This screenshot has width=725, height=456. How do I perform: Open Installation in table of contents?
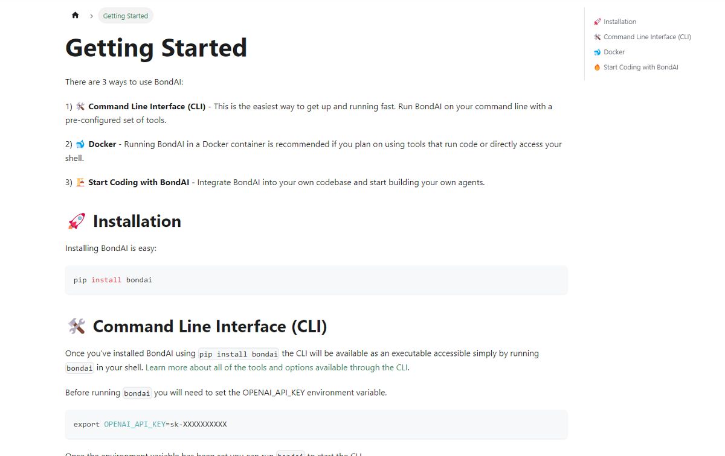pyautogui.click(x=619, y=22)
